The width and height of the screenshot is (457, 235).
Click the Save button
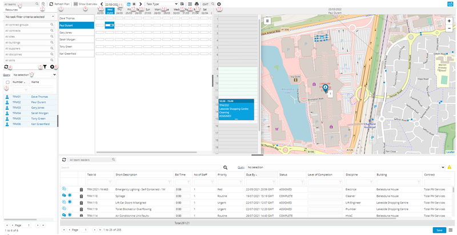[x=438, y=230]
